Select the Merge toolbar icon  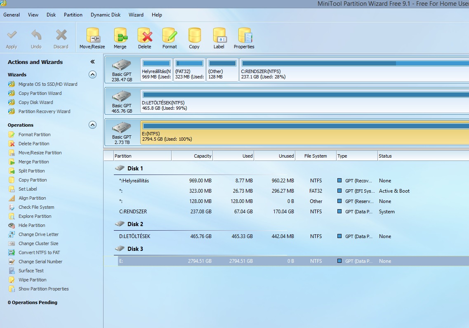120,35
